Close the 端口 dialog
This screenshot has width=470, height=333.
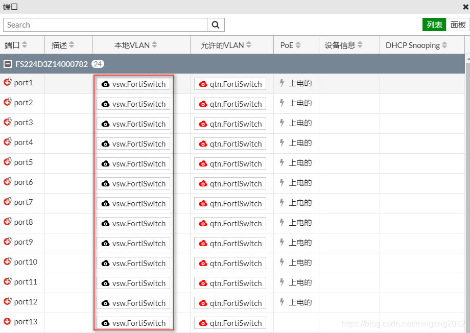pos(465,7)
